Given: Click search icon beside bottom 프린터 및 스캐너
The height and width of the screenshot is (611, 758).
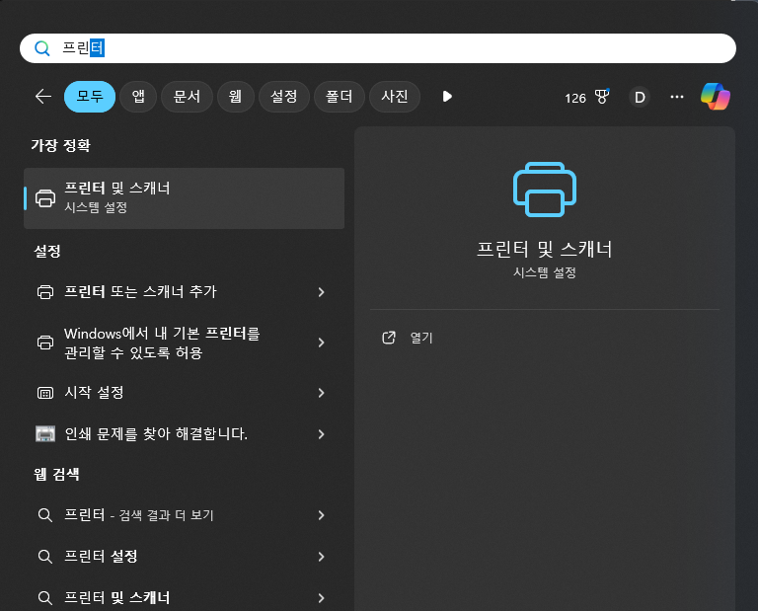Looking at the screenshot, I should pyautogui.click(x=45, y=598).
